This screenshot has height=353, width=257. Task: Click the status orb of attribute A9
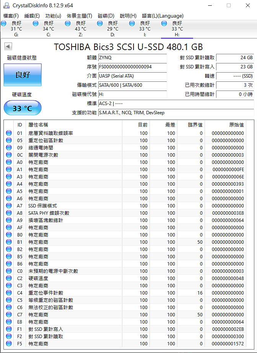pyautogui.click(x=9, y=220)
